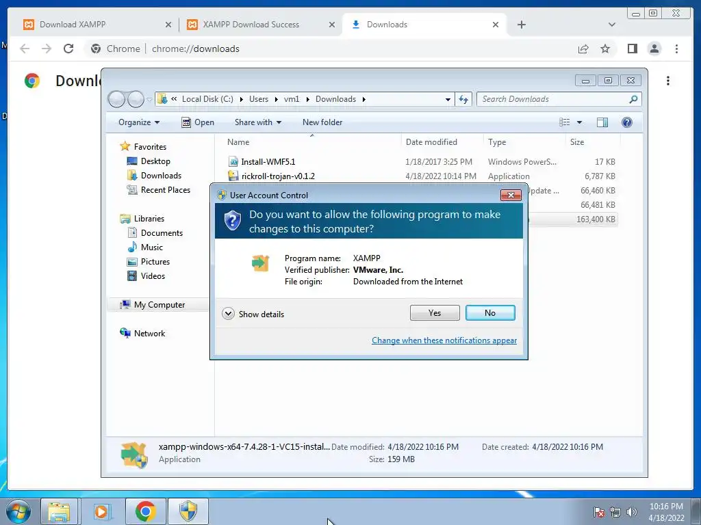701x525 pixels.
Task: Click Yes in User Account Control dialog
Action: (x=435, y=313)
